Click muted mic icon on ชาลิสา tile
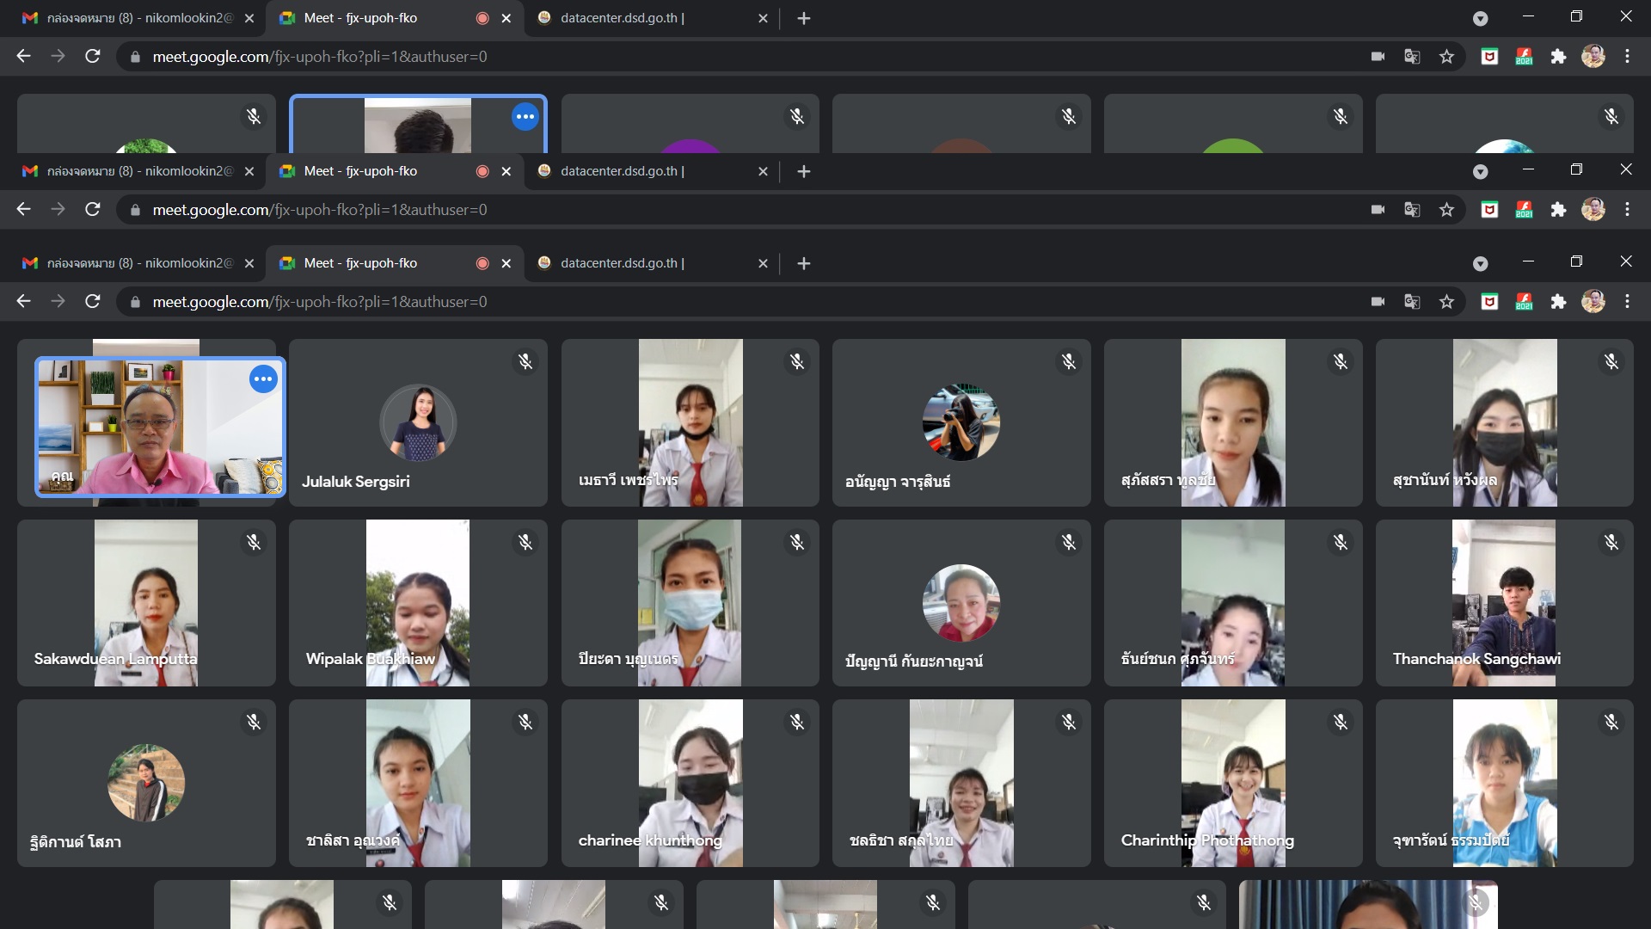 coord(525,722)
